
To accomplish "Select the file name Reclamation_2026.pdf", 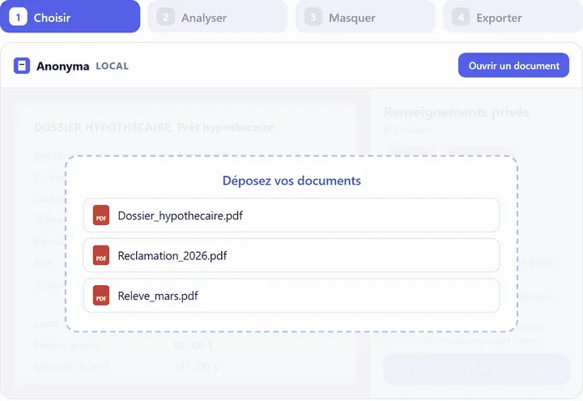I will (x=172, y=255).
